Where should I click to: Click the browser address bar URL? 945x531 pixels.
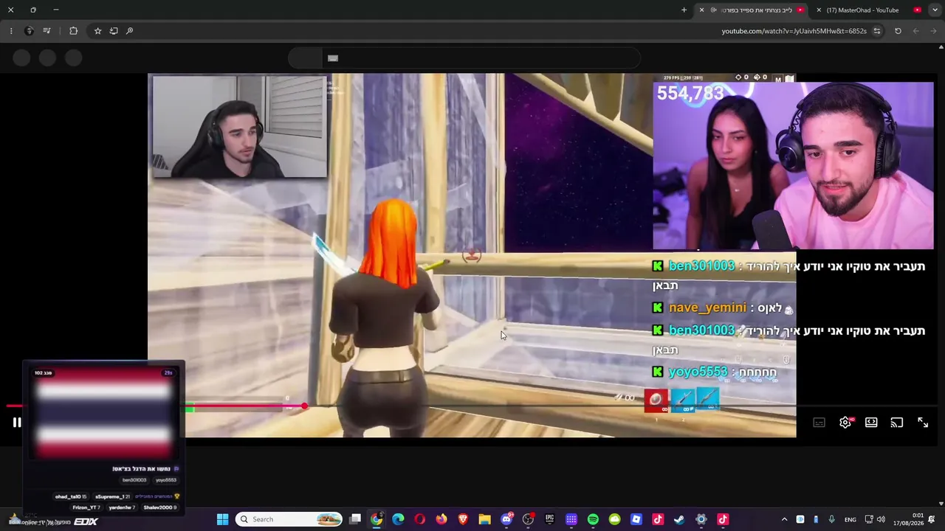[794, 31]
